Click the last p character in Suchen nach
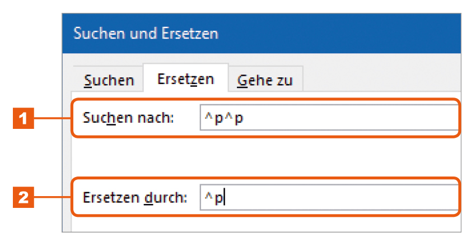This screenshot has width=476, height=246. coord(239,119)
